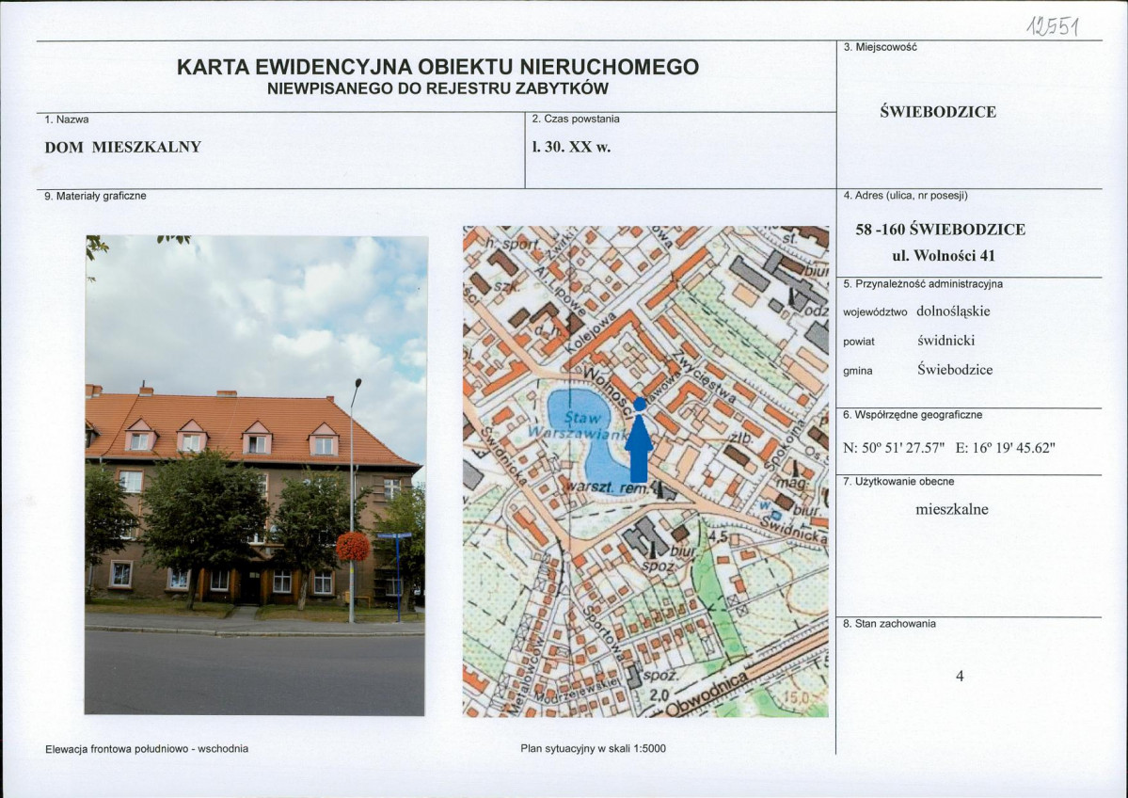Select the date value 'l. 30. XX w.'

570,148
